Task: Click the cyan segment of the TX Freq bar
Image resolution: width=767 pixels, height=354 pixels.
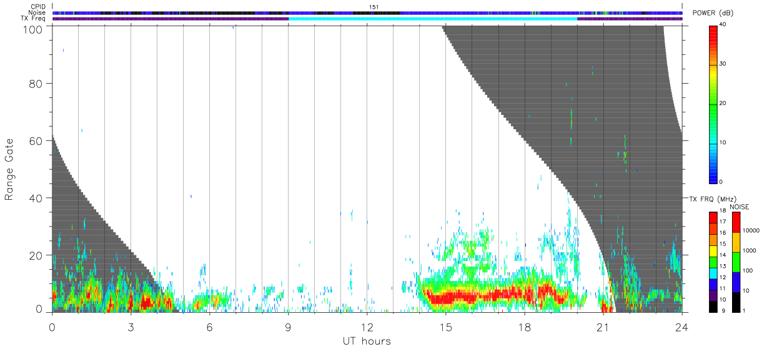Action: pos(433,19)
